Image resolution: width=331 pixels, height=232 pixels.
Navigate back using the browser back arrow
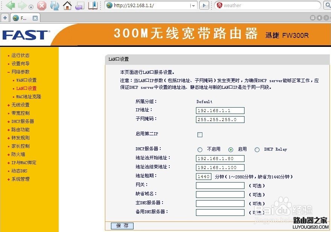point(10,5)
